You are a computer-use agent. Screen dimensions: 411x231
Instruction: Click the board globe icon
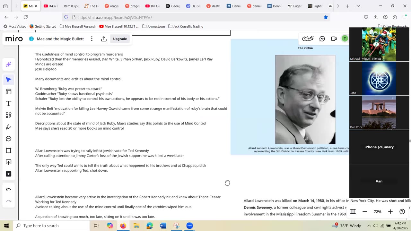[31, 39]
